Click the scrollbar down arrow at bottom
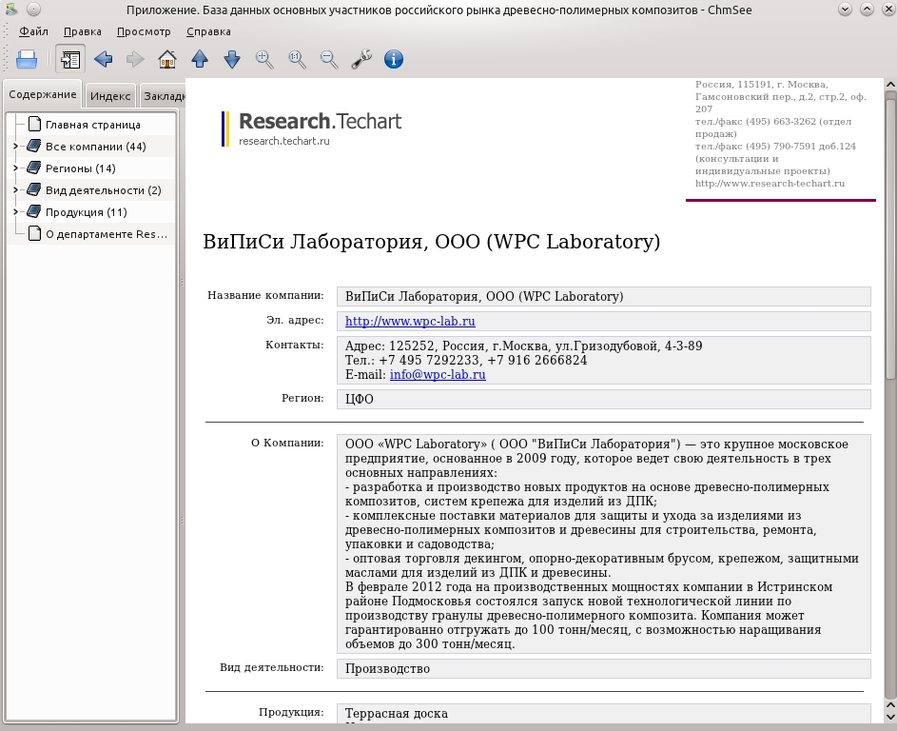Viewport: 897px width, 731px height. 890,716
